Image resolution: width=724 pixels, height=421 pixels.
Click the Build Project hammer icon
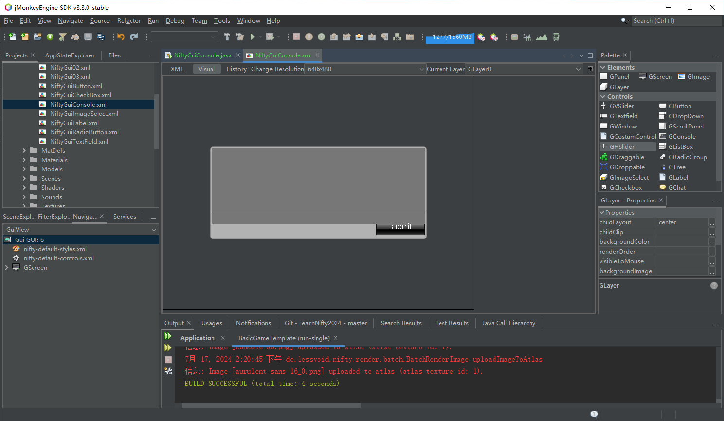(227, 37)
